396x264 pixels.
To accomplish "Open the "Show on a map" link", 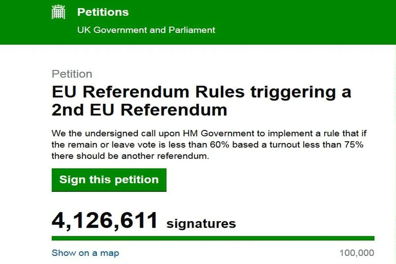I will 85,253.
